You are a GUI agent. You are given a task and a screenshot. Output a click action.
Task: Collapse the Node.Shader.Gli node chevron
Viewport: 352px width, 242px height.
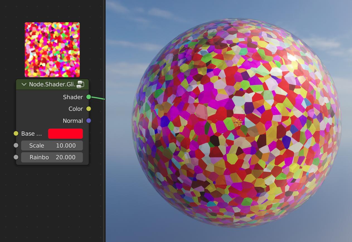pyautogui.click(x=24, y=84)
